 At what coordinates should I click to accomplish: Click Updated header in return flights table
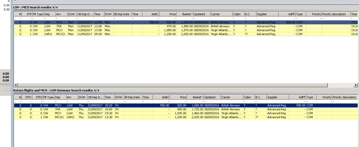pyautogui.click(x=212, y=97)
